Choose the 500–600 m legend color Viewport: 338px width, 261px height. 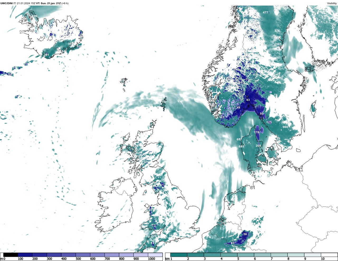click(x=83, y=255)
